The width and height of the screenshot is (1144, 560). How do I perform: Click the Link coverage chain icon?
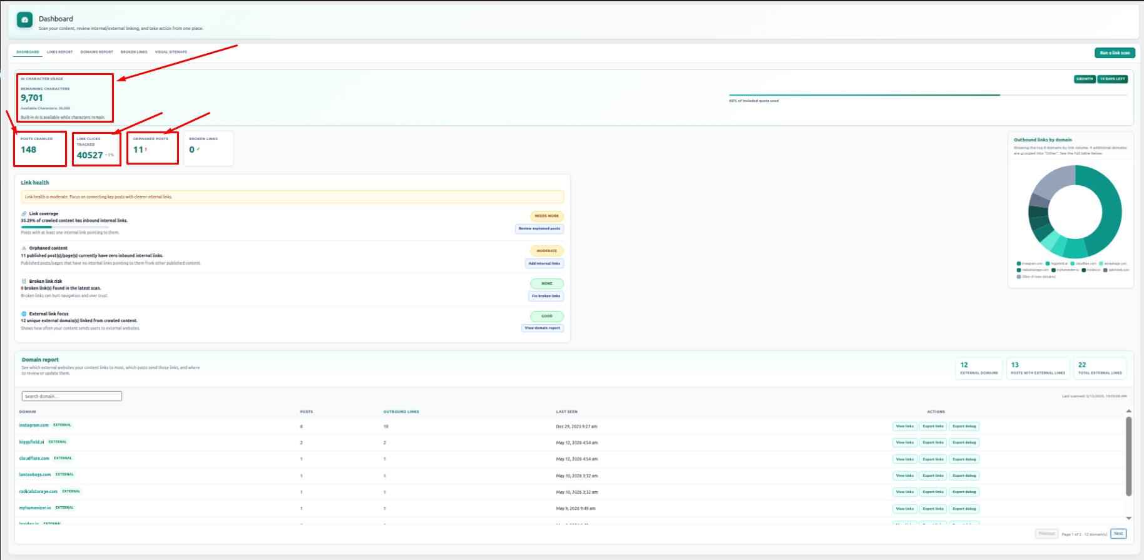[24, 214]
